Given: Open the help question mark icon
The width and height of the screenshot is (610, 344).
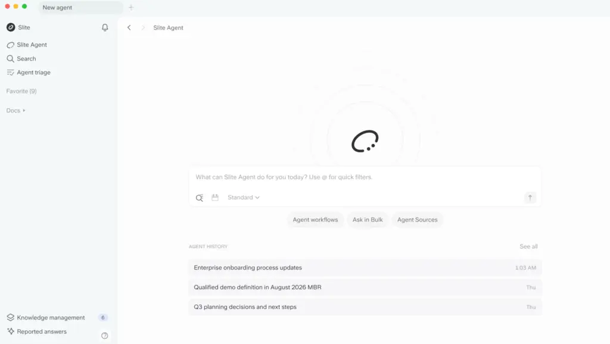Looking at the screenshot, I should (x=105, y=336).
